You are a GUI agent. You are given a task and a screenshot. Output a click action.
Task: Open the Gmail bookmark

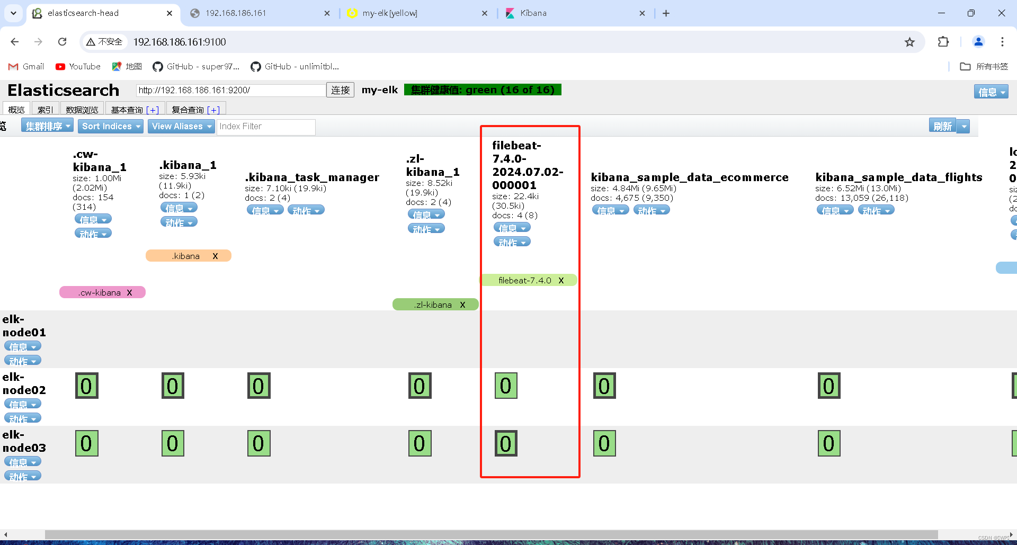(26, 67)
